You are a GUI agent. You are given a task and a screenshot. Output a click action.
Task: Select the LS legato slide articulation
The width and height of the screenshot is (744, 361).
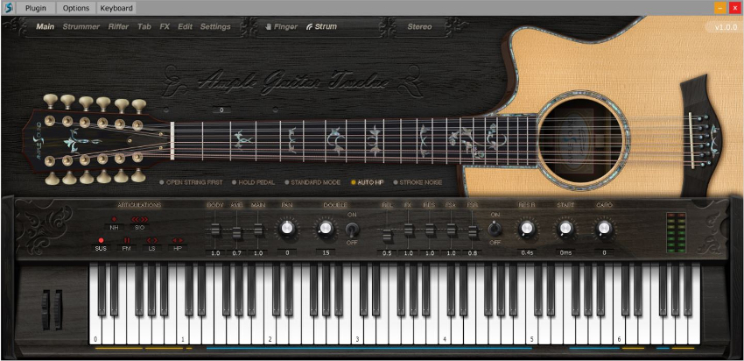click(151, 244)
